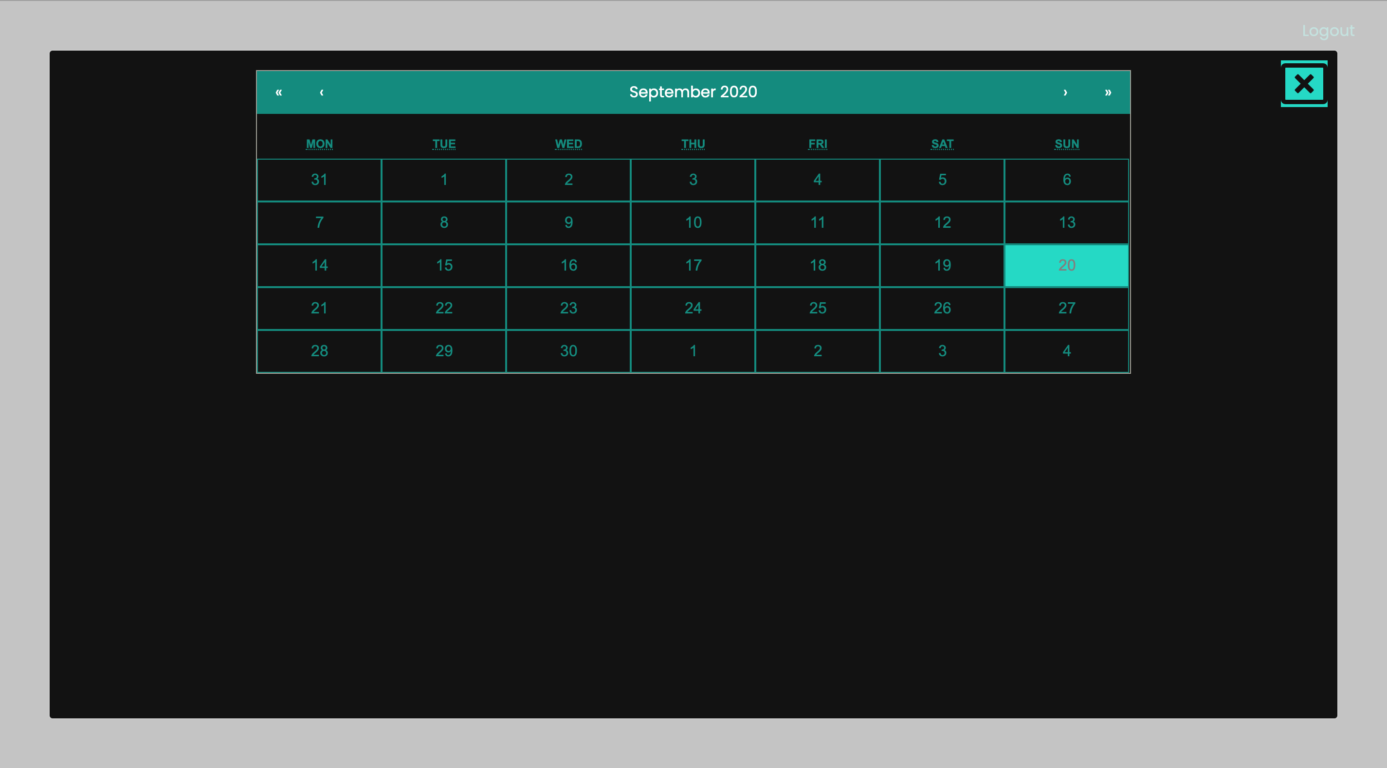Screen dimensions: 1387x768
Task: Select October 2 in the last row
Action: [817, 351]
